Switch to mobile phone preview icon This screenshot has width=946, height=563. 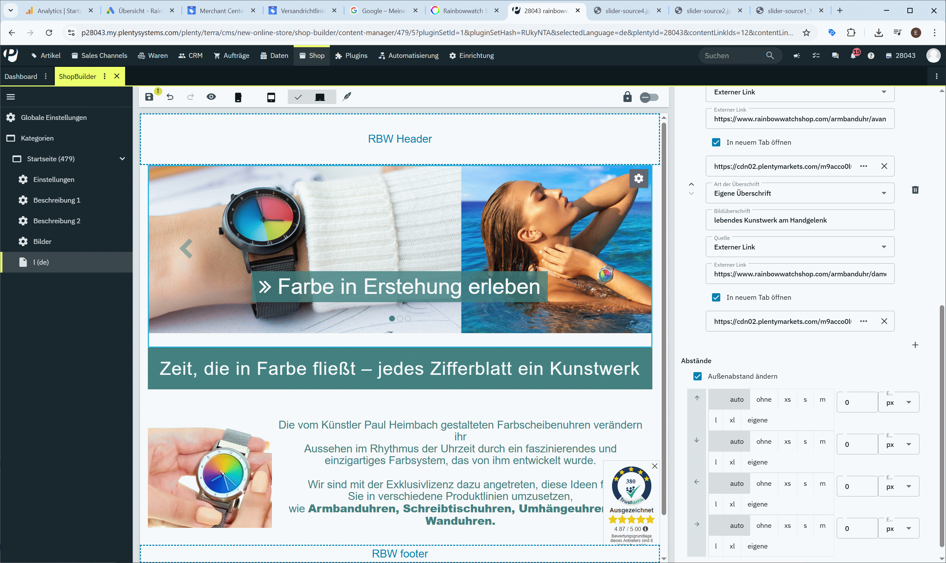[238, 98]
